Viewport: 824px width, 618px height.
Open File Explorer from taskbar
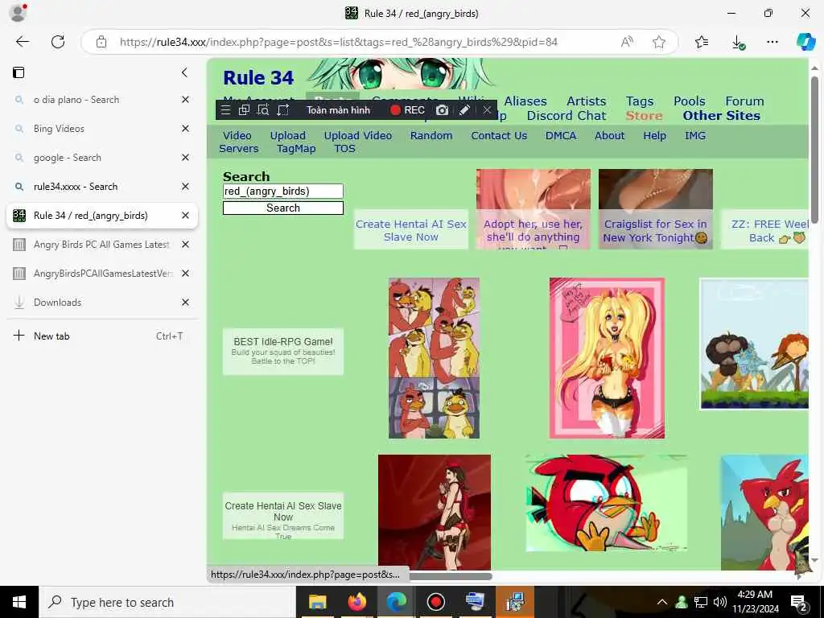[x=317, y=602]
